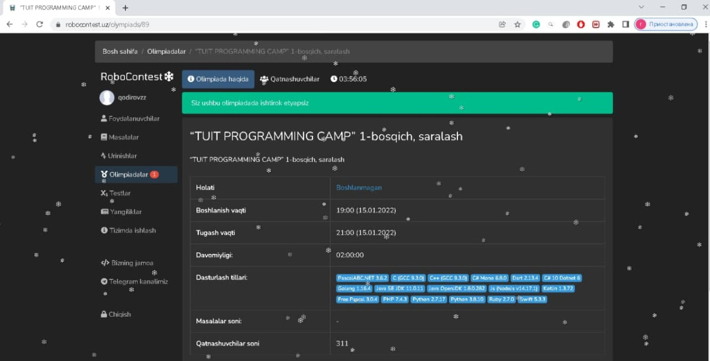Open the Telegram kanalimiz link
The width and height of the screenshot is (710, 361).
(x=138, y=282)
